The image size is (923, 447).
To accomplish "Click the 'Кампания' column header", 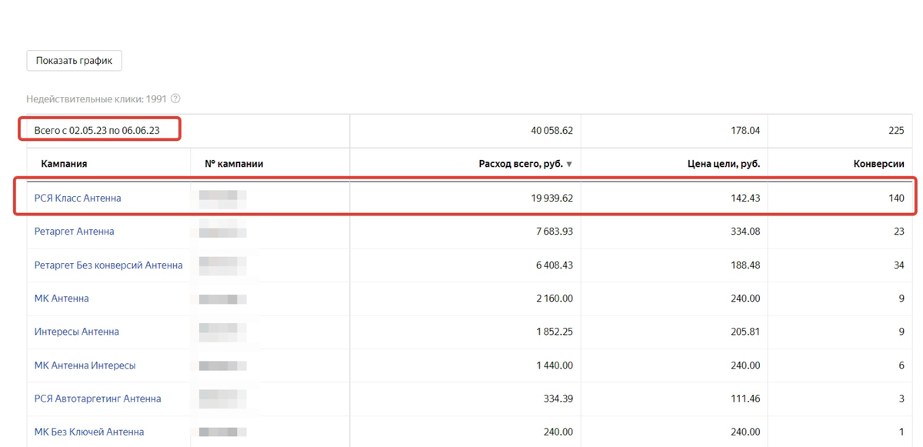I will click(64, 164).
